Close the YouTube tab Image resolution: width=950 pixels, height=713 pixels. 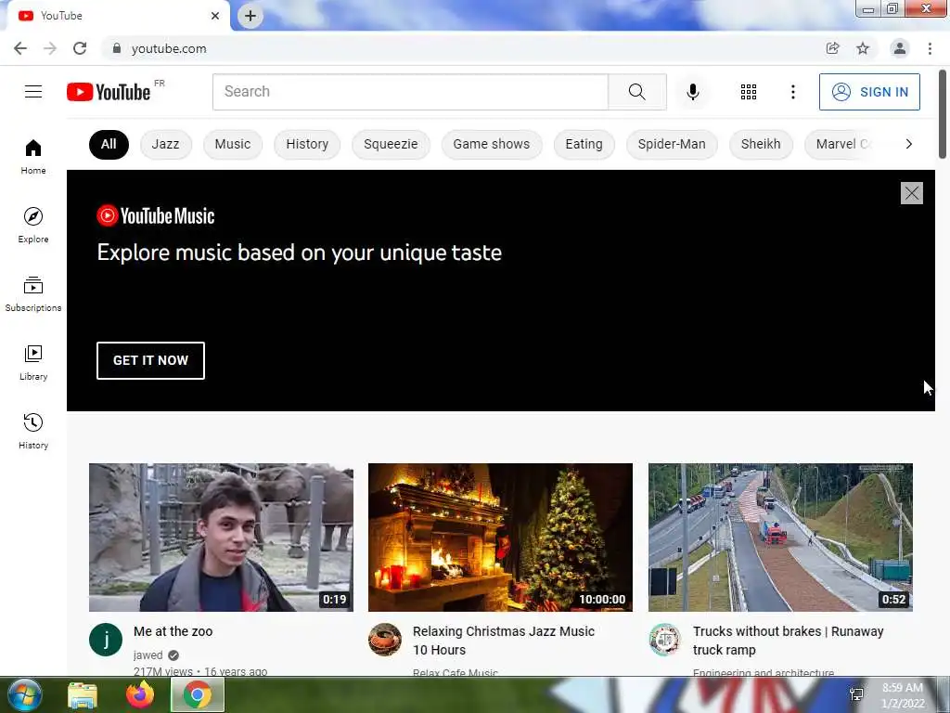(x=215, y=16)
